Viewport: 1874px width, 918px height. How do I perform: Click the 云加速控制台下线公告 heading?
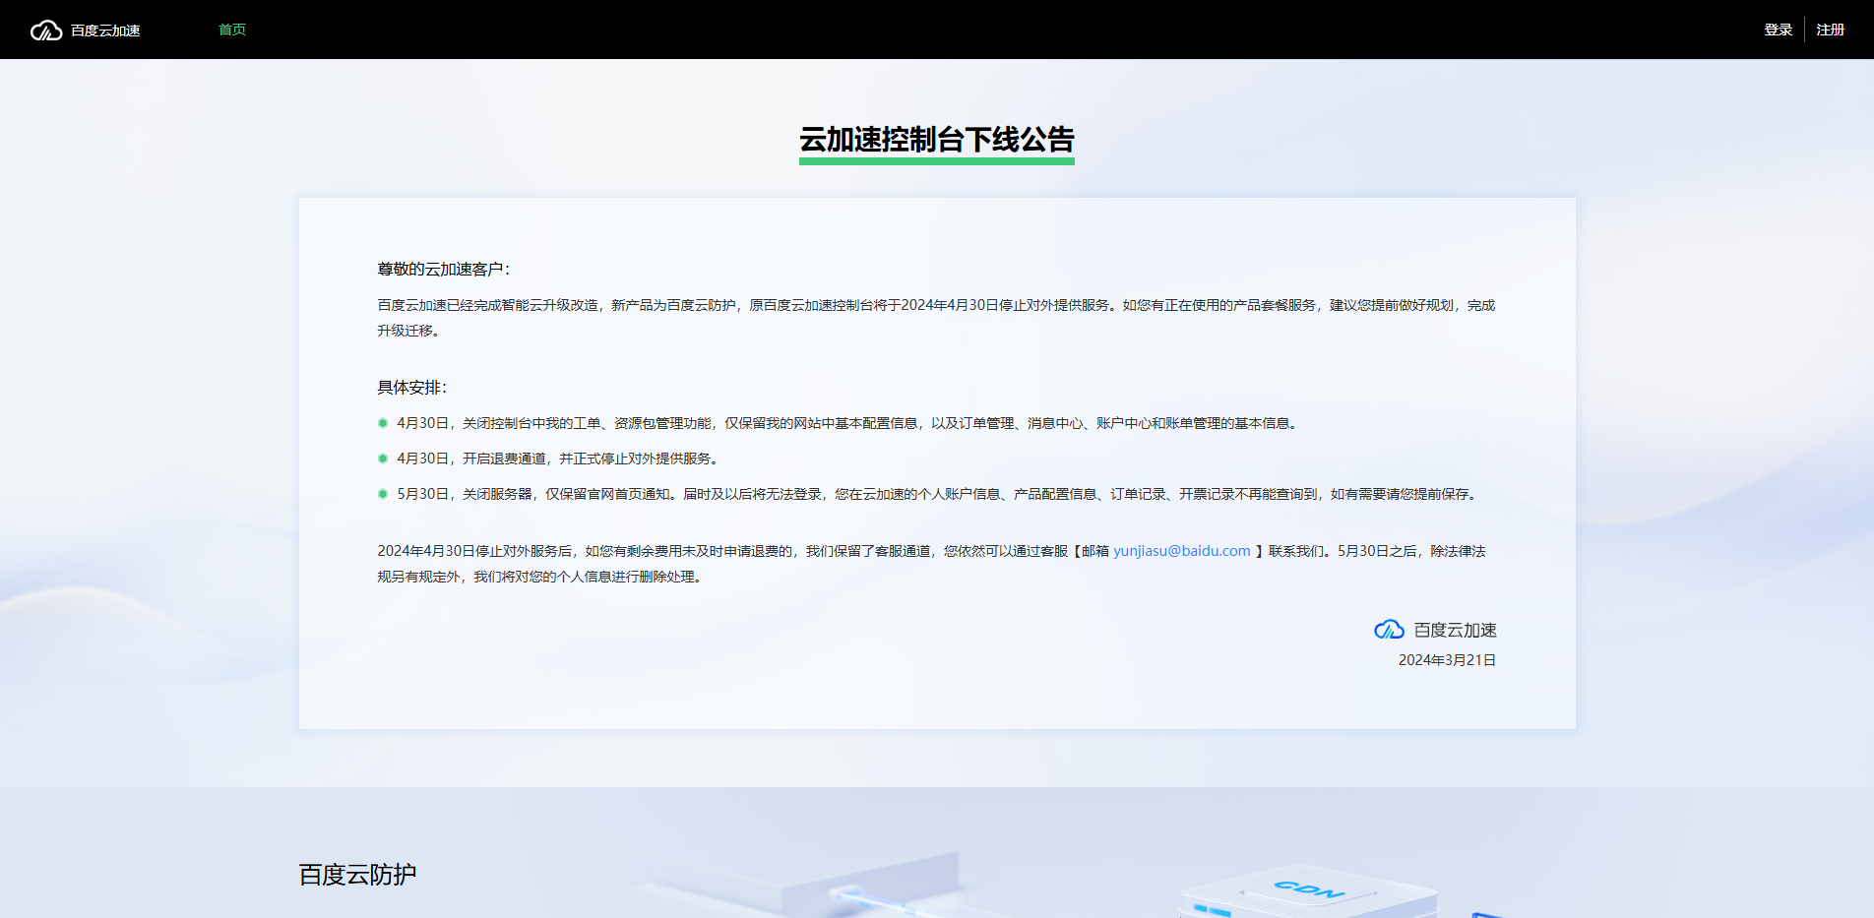point(936,140)
